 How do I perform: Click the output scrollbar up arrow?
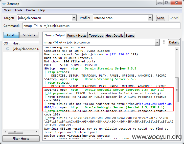pyautogui.click(x=177, y=49)
